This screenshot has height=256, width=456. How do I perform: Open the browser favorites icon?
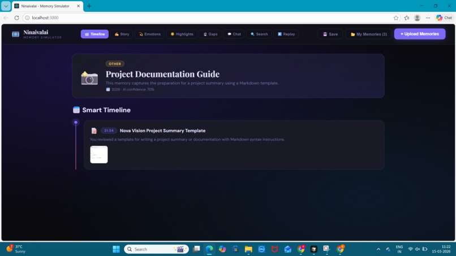(x=407, y=18)
